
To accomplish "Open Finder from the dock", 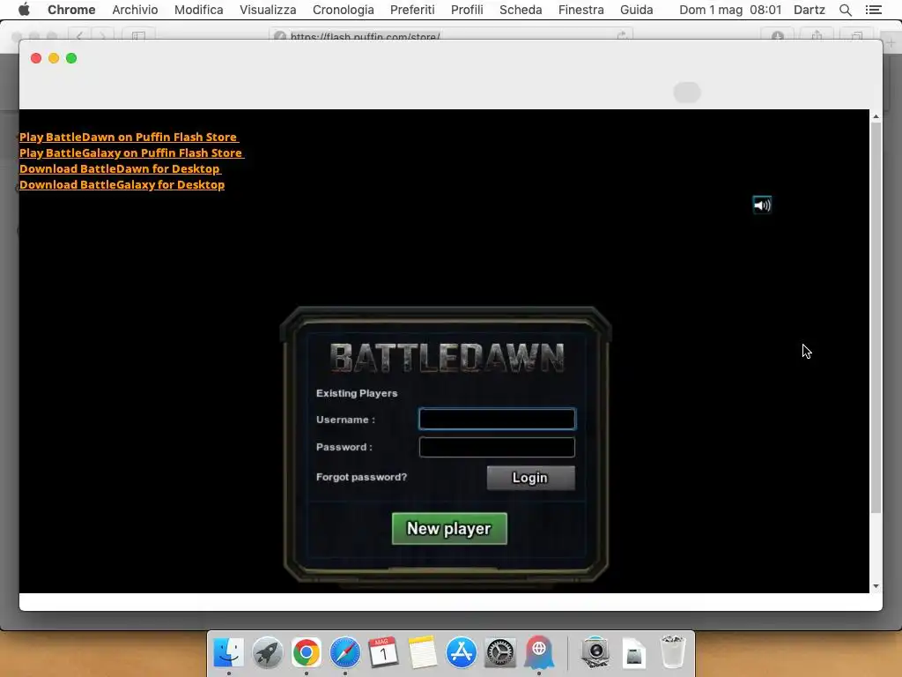I will (x=228, y=652).
